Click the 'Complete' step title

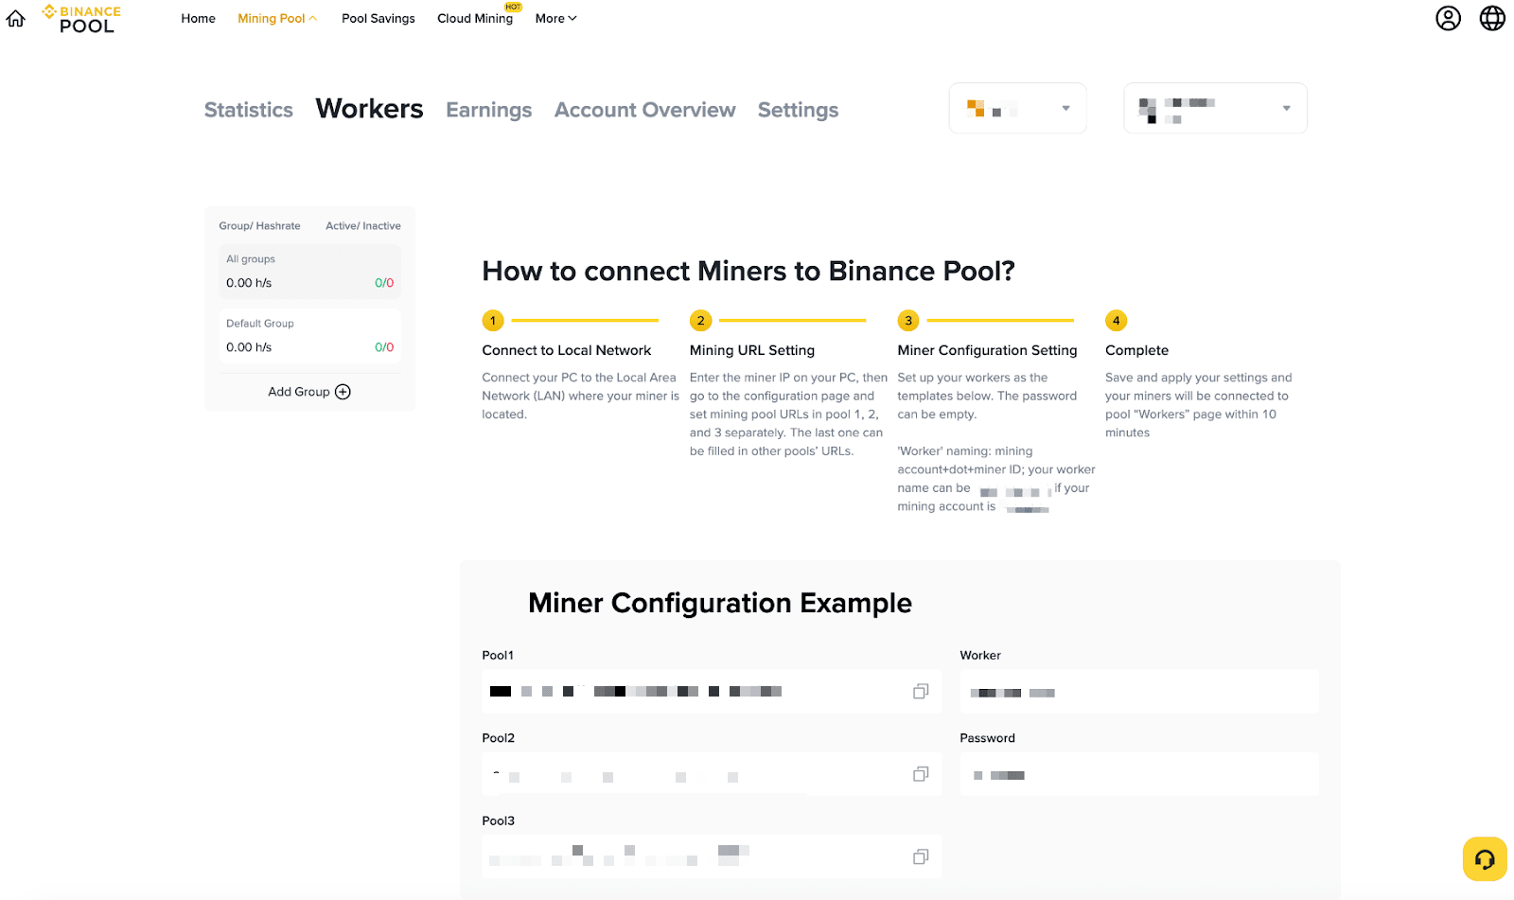1136,350
